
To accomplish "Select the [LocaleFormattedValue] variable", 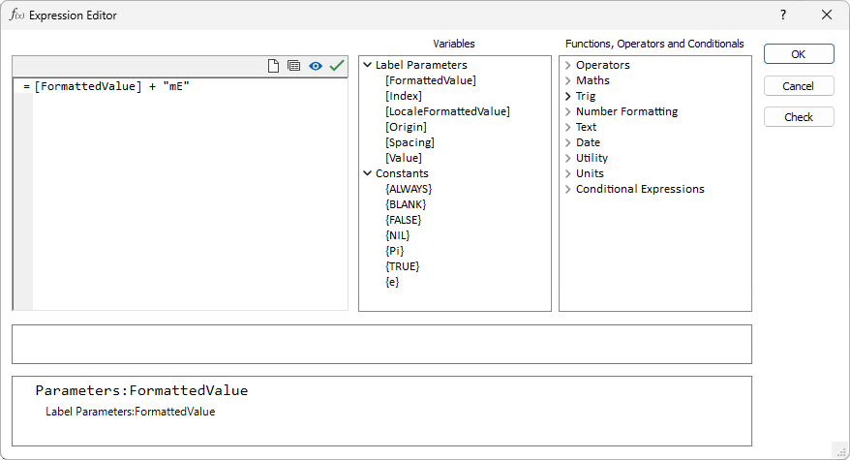I will tap(447, 111).
